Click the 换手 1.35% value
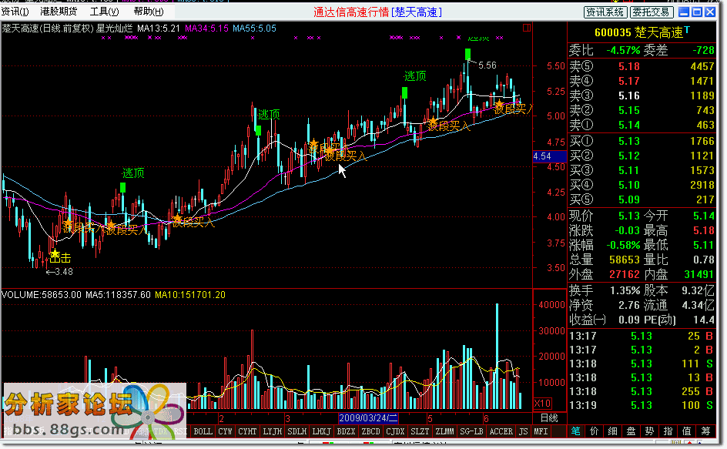The image size is (727, 449). 625,291
